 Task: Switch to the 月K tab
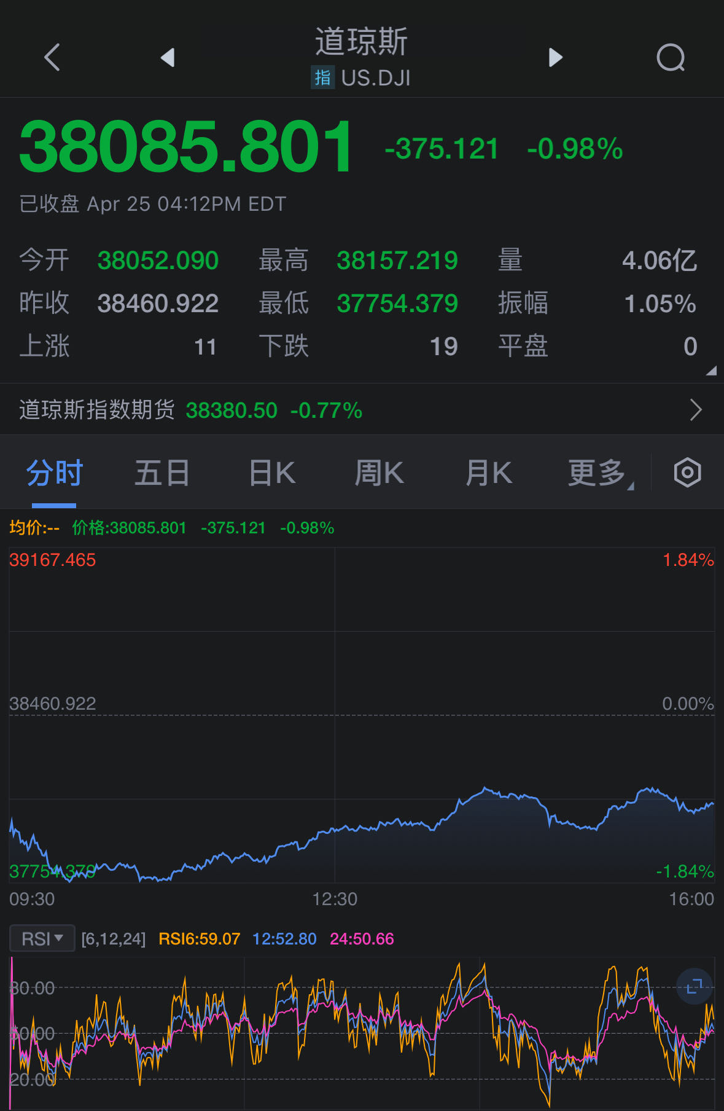[x=488, y=473]
